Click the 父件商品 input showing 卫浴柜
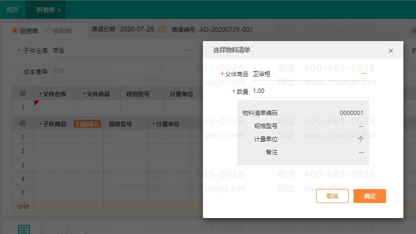This screenshot has width=416, height=234. click(x=305, y=74)
